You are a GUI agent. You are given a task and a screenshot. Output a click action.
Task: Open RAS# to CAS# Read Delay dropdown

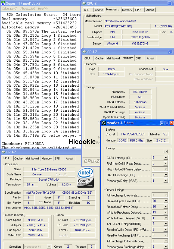[166, 163]
